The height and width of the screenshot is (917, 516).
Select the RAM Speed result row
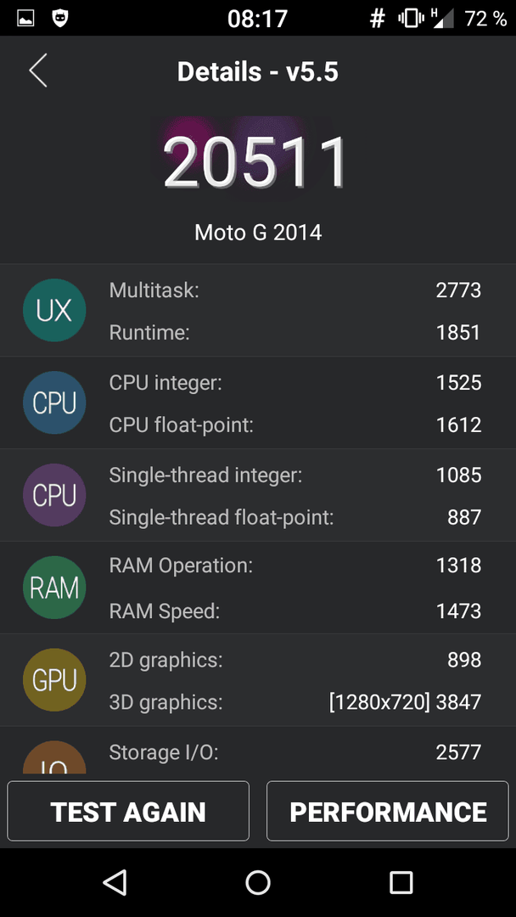(295, 611)
